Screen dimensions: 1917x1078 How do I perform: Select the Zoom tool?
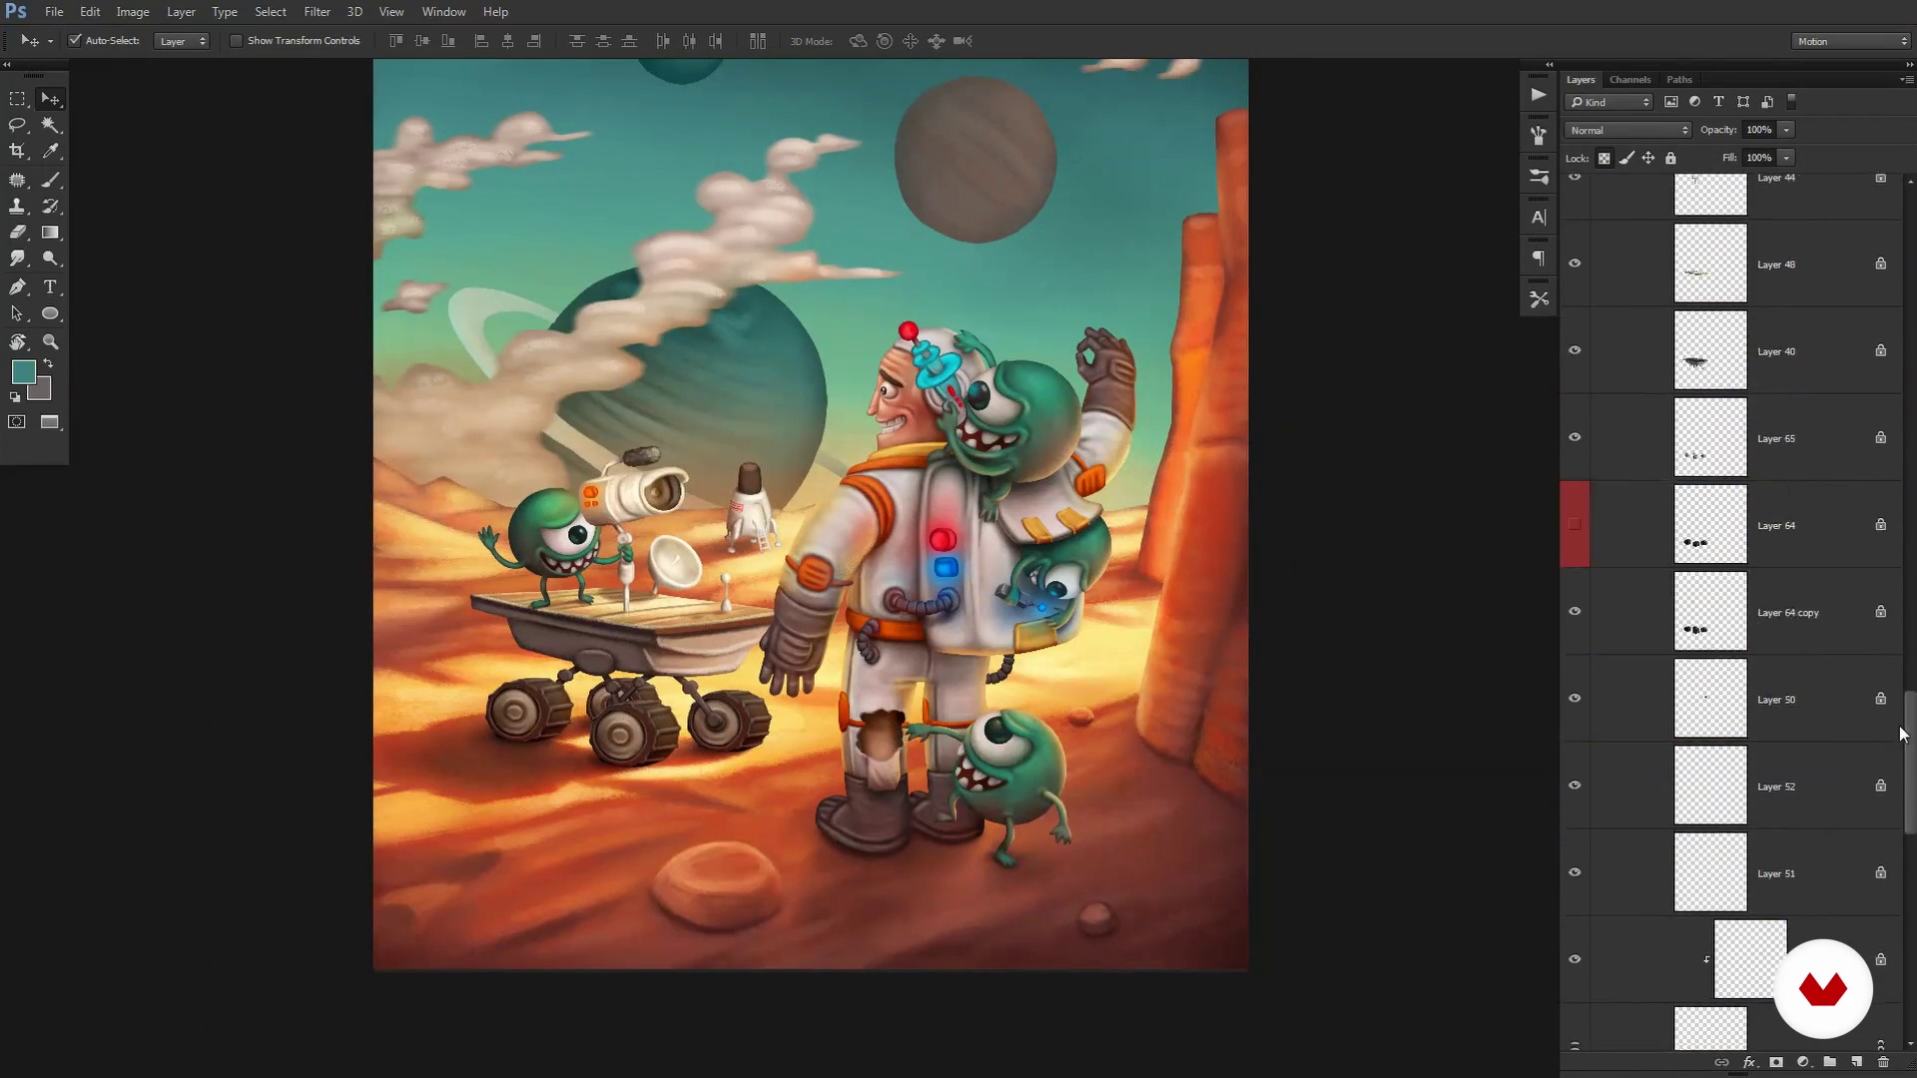click(x=50, y=341)
